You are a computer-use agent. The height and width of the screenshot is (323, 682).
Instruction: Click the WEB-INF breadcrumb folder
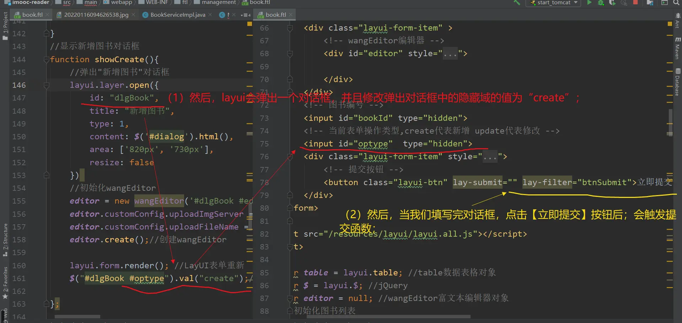[153, 2]
